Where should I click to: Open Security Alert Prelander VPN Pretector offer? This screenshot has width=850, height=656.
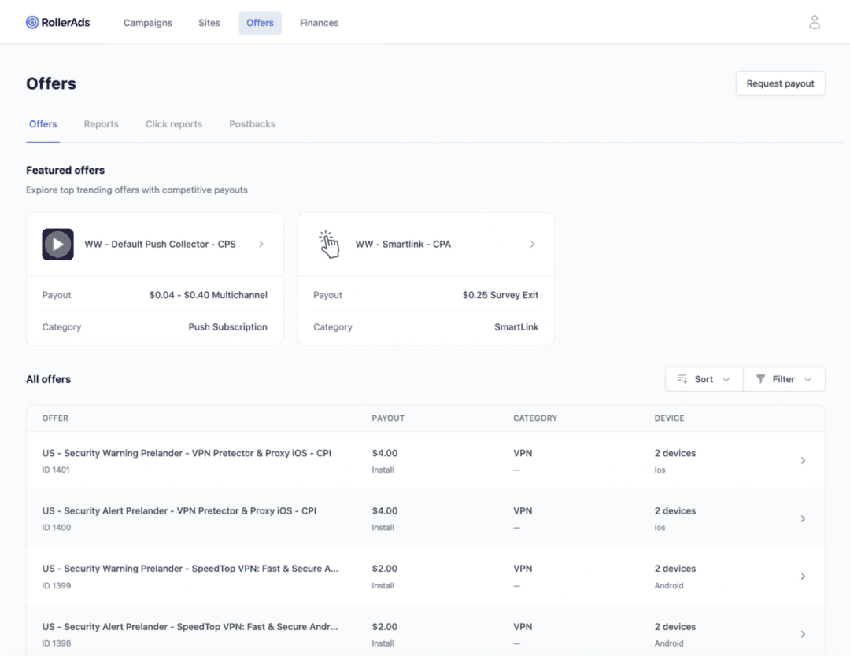[179, 510]
